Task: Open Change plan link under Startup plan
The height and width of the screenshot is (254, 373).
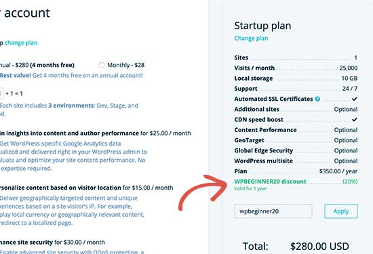Action: click(x=251, y=38)
